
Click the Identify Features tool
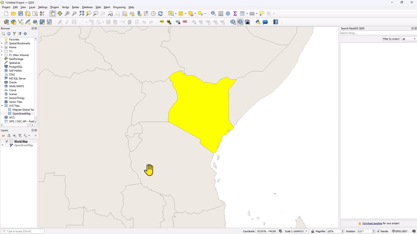coord(213,13)
